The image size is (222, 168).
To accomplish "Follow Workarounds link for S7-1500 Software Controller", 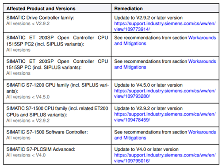I will coord(165,135).
